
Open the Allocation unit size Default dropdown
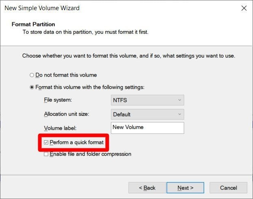[x=147, y=114]
